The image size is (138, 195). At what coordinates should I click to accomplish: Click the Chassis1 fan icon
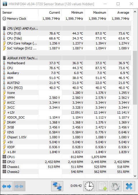pos(4,167)
